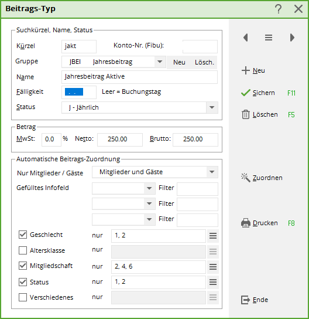
Task: Click the Lösch. button beside Gruppe
Action: (x=204, y=62)
